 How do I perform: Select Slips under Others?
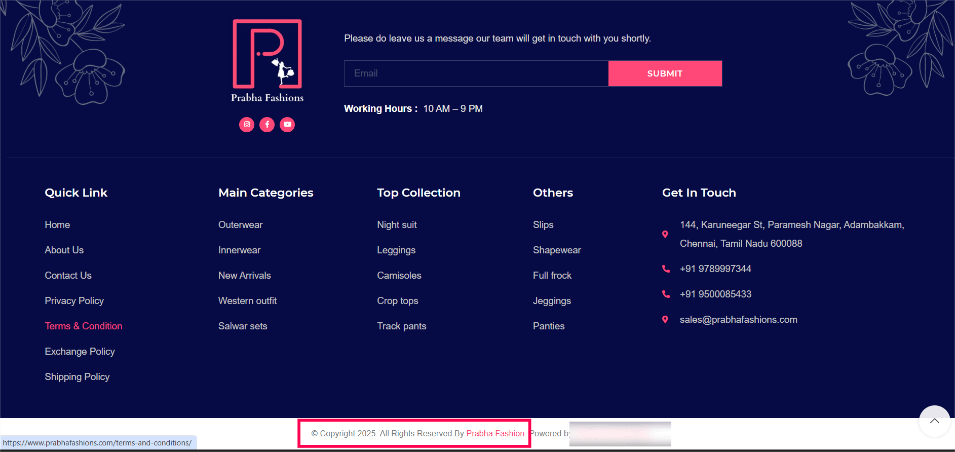tap(543, 224)
